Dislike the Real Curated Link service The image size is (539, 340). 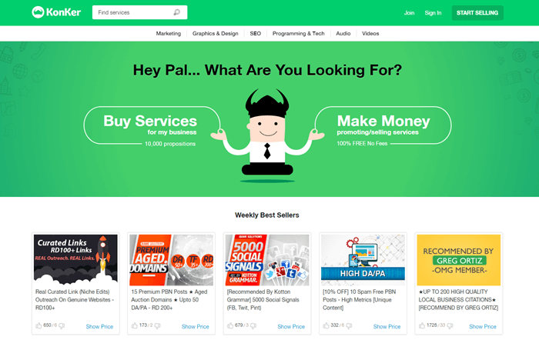pos(62,325)
